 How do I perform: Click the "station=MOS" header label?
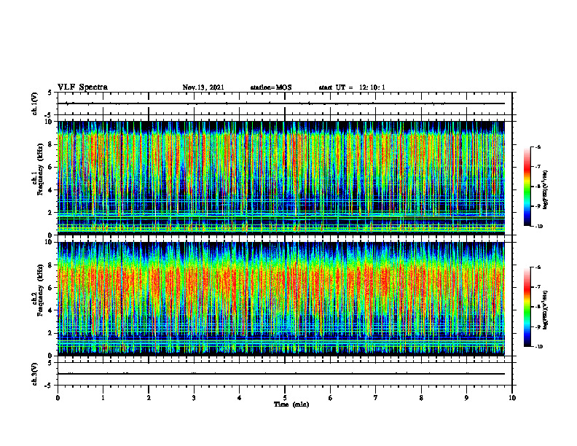pyautogui.click(x=271, y=87)
